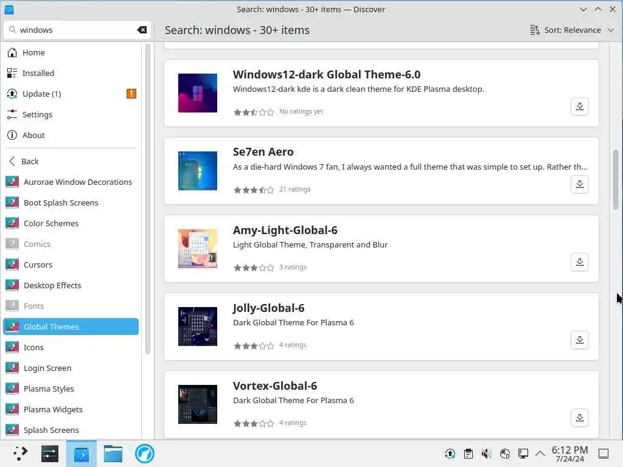
Task: Click Se7en Aero star rating
Action: 254,190
